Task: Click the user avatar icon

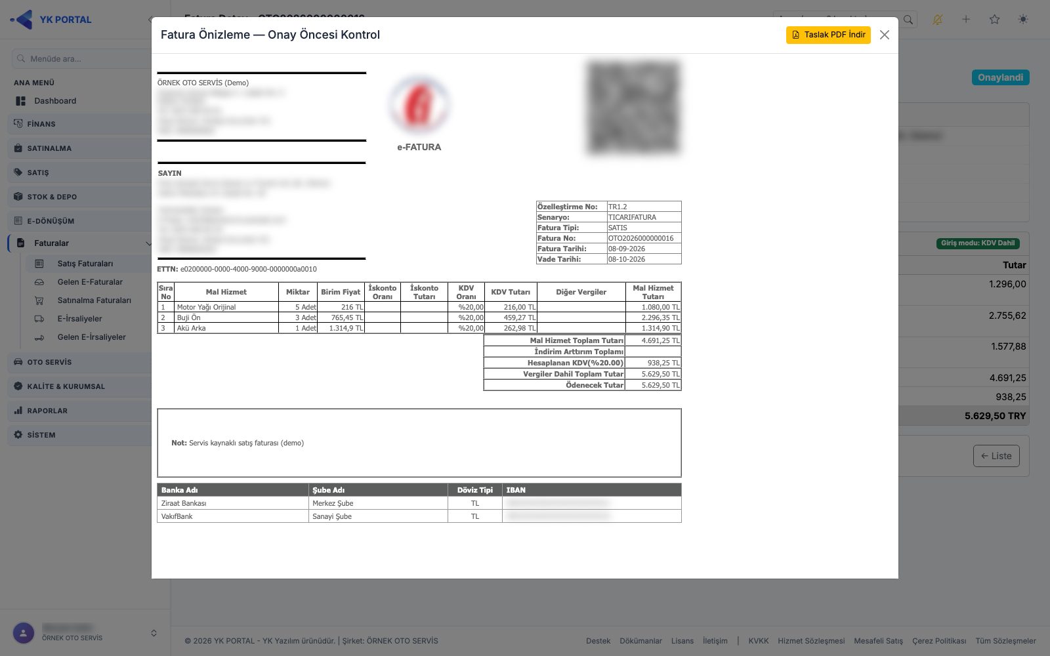Action: pyautogui.click(x=24, y=633)
